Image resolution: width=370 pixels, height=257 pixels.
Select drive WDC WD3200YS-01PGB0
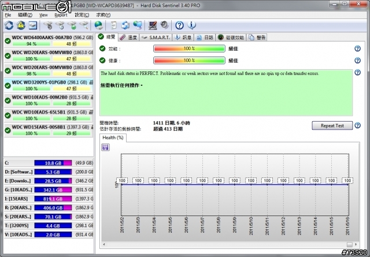[49, 85]
